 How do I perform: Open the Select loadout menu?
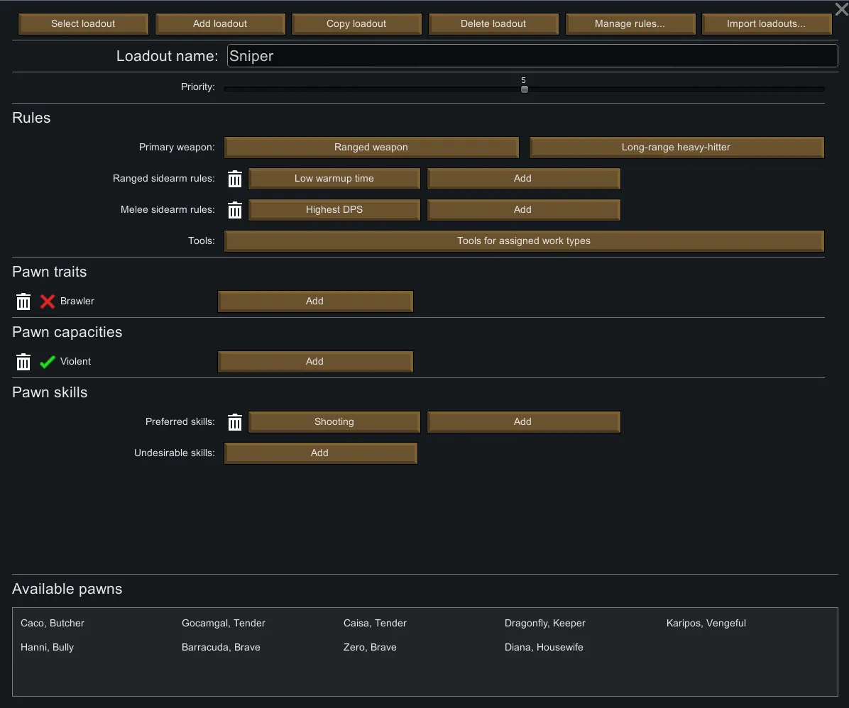point(83,24)
